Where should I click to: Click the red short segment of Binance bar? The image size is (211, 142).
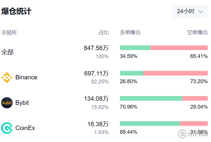176,73
